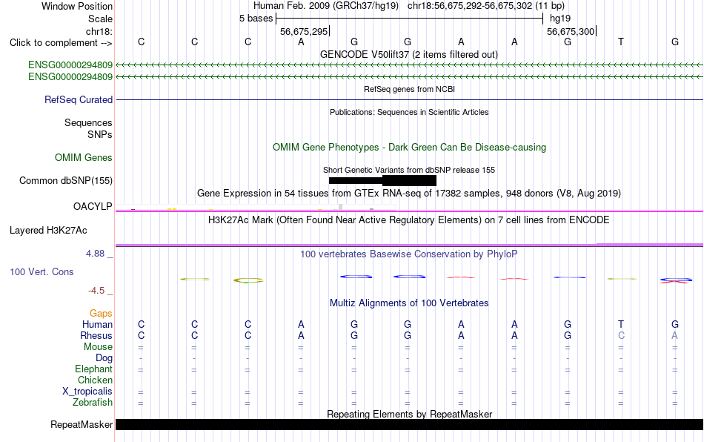Select the Rhesus species label
704x442 pixels.
click(x=96, y=335)
